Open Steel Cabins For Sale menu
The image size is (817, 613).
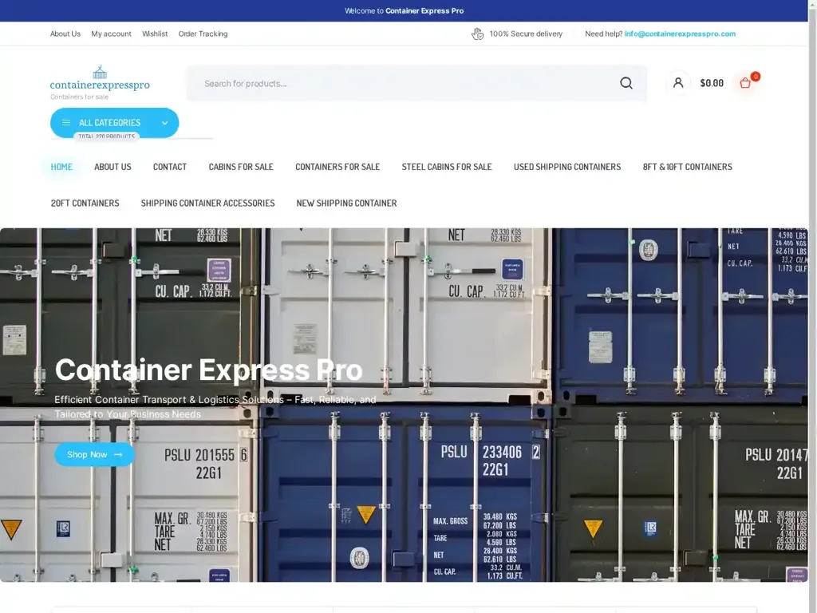[447, 167]
